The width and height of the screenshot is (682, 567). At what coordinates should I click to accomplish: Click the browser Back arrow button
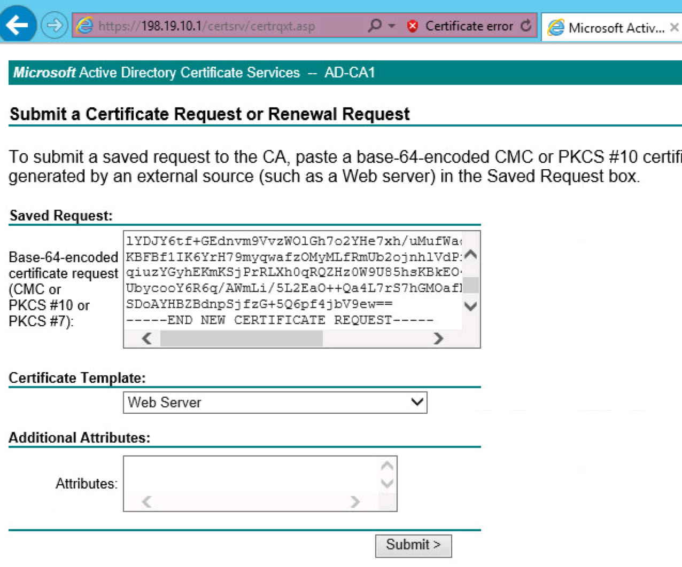[x=18, y=25]
